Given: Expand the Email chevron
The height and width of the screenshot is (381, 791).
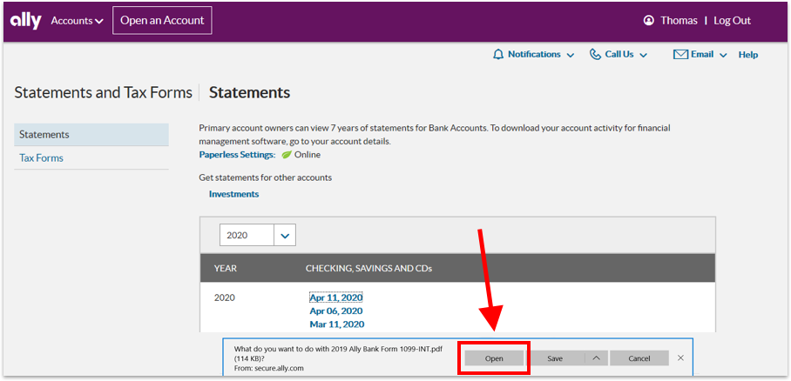Looking at the screenshot, I should [x=723, y=55].
